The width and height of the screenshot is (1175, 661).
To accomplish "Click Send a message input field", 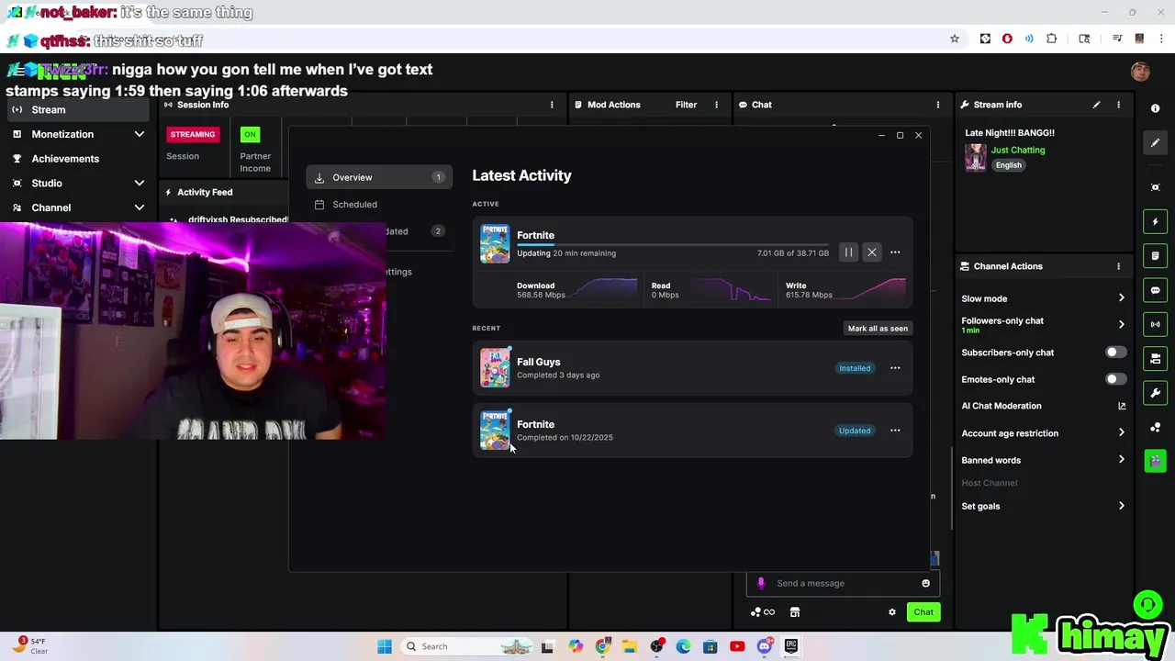I will pyautogui.click(x=843, y=583).
